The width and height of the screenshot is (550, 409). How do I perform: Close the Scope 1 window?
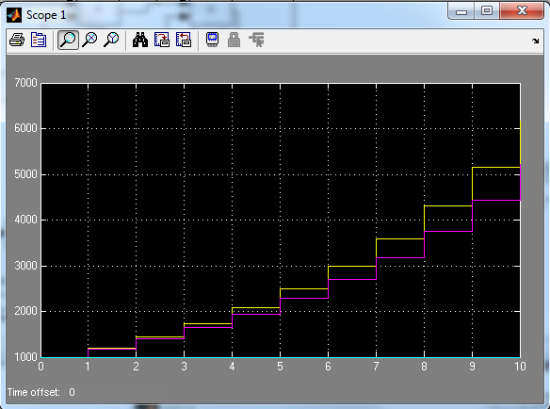(x=522, y=11)
